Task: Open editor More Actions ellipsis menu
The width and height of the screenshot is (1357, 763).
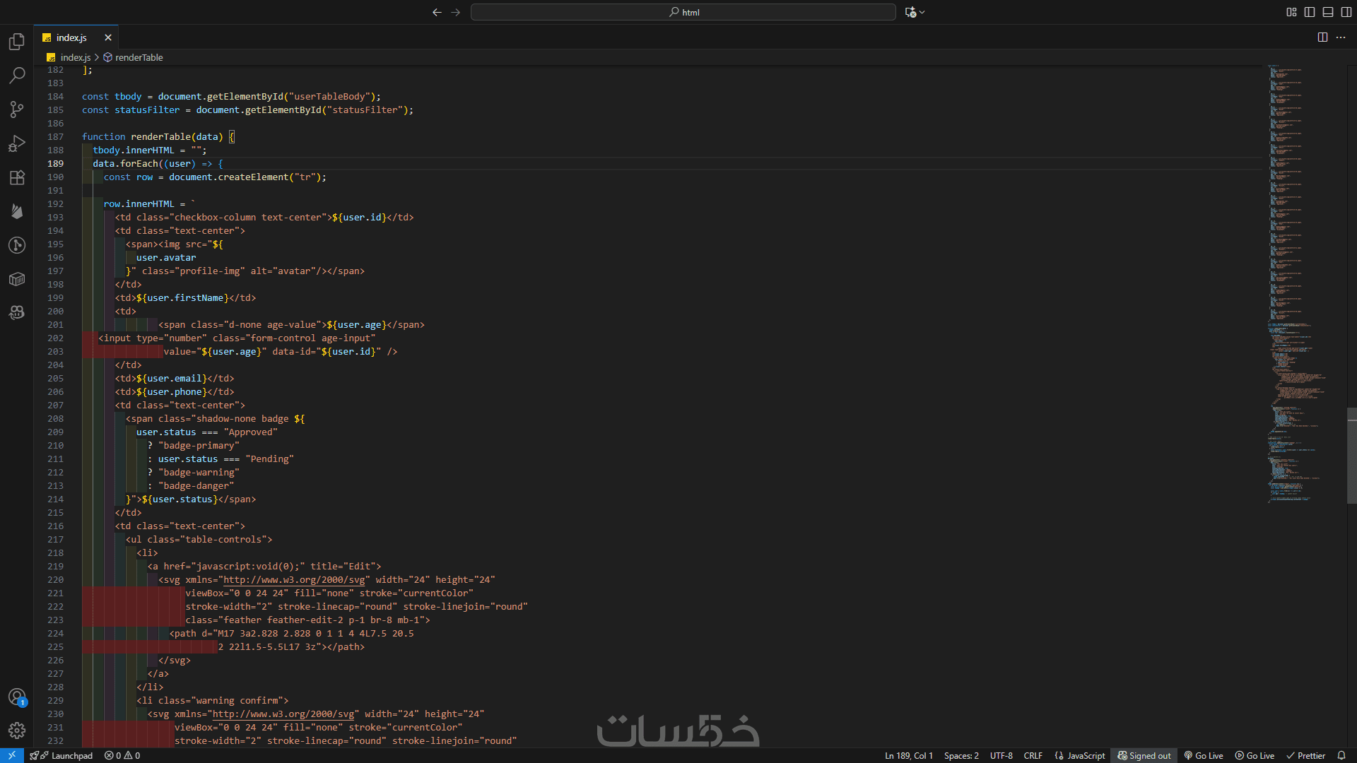Action: coord(1341,37)
